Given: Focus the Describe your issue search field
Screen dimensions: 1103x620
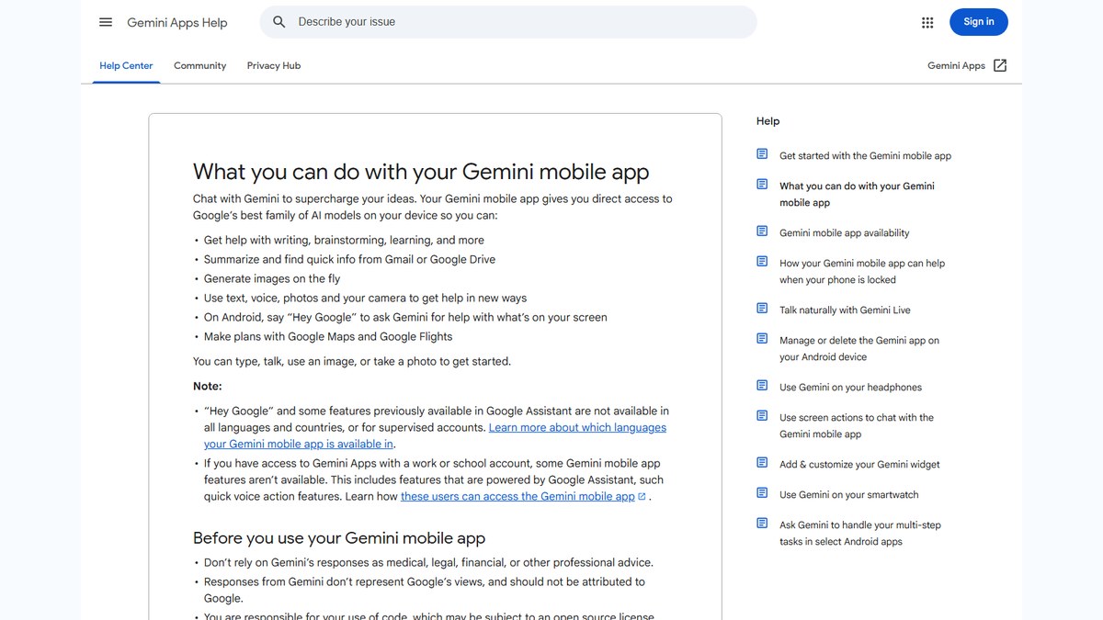Looking at the screenshot, I should 508,22.
